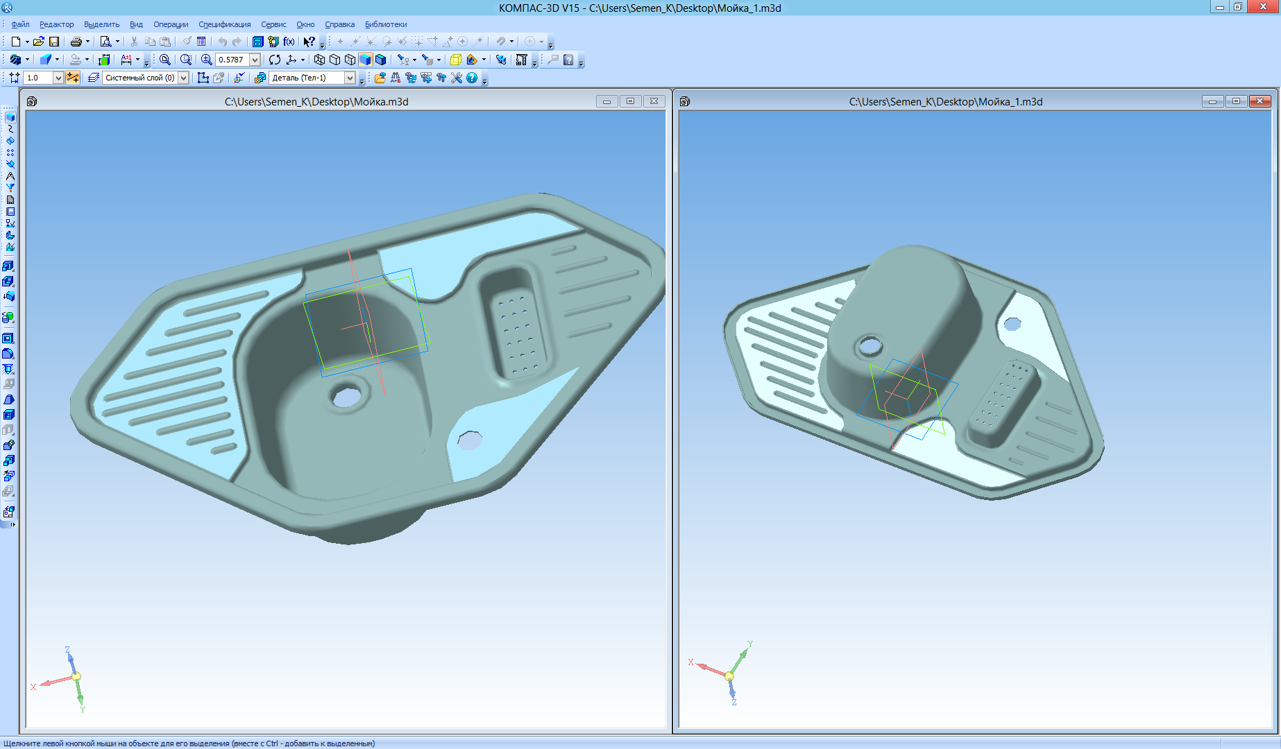Open the Операции menu
The height and width of the screenshot is (749, 1281).
tap(171, 24)
